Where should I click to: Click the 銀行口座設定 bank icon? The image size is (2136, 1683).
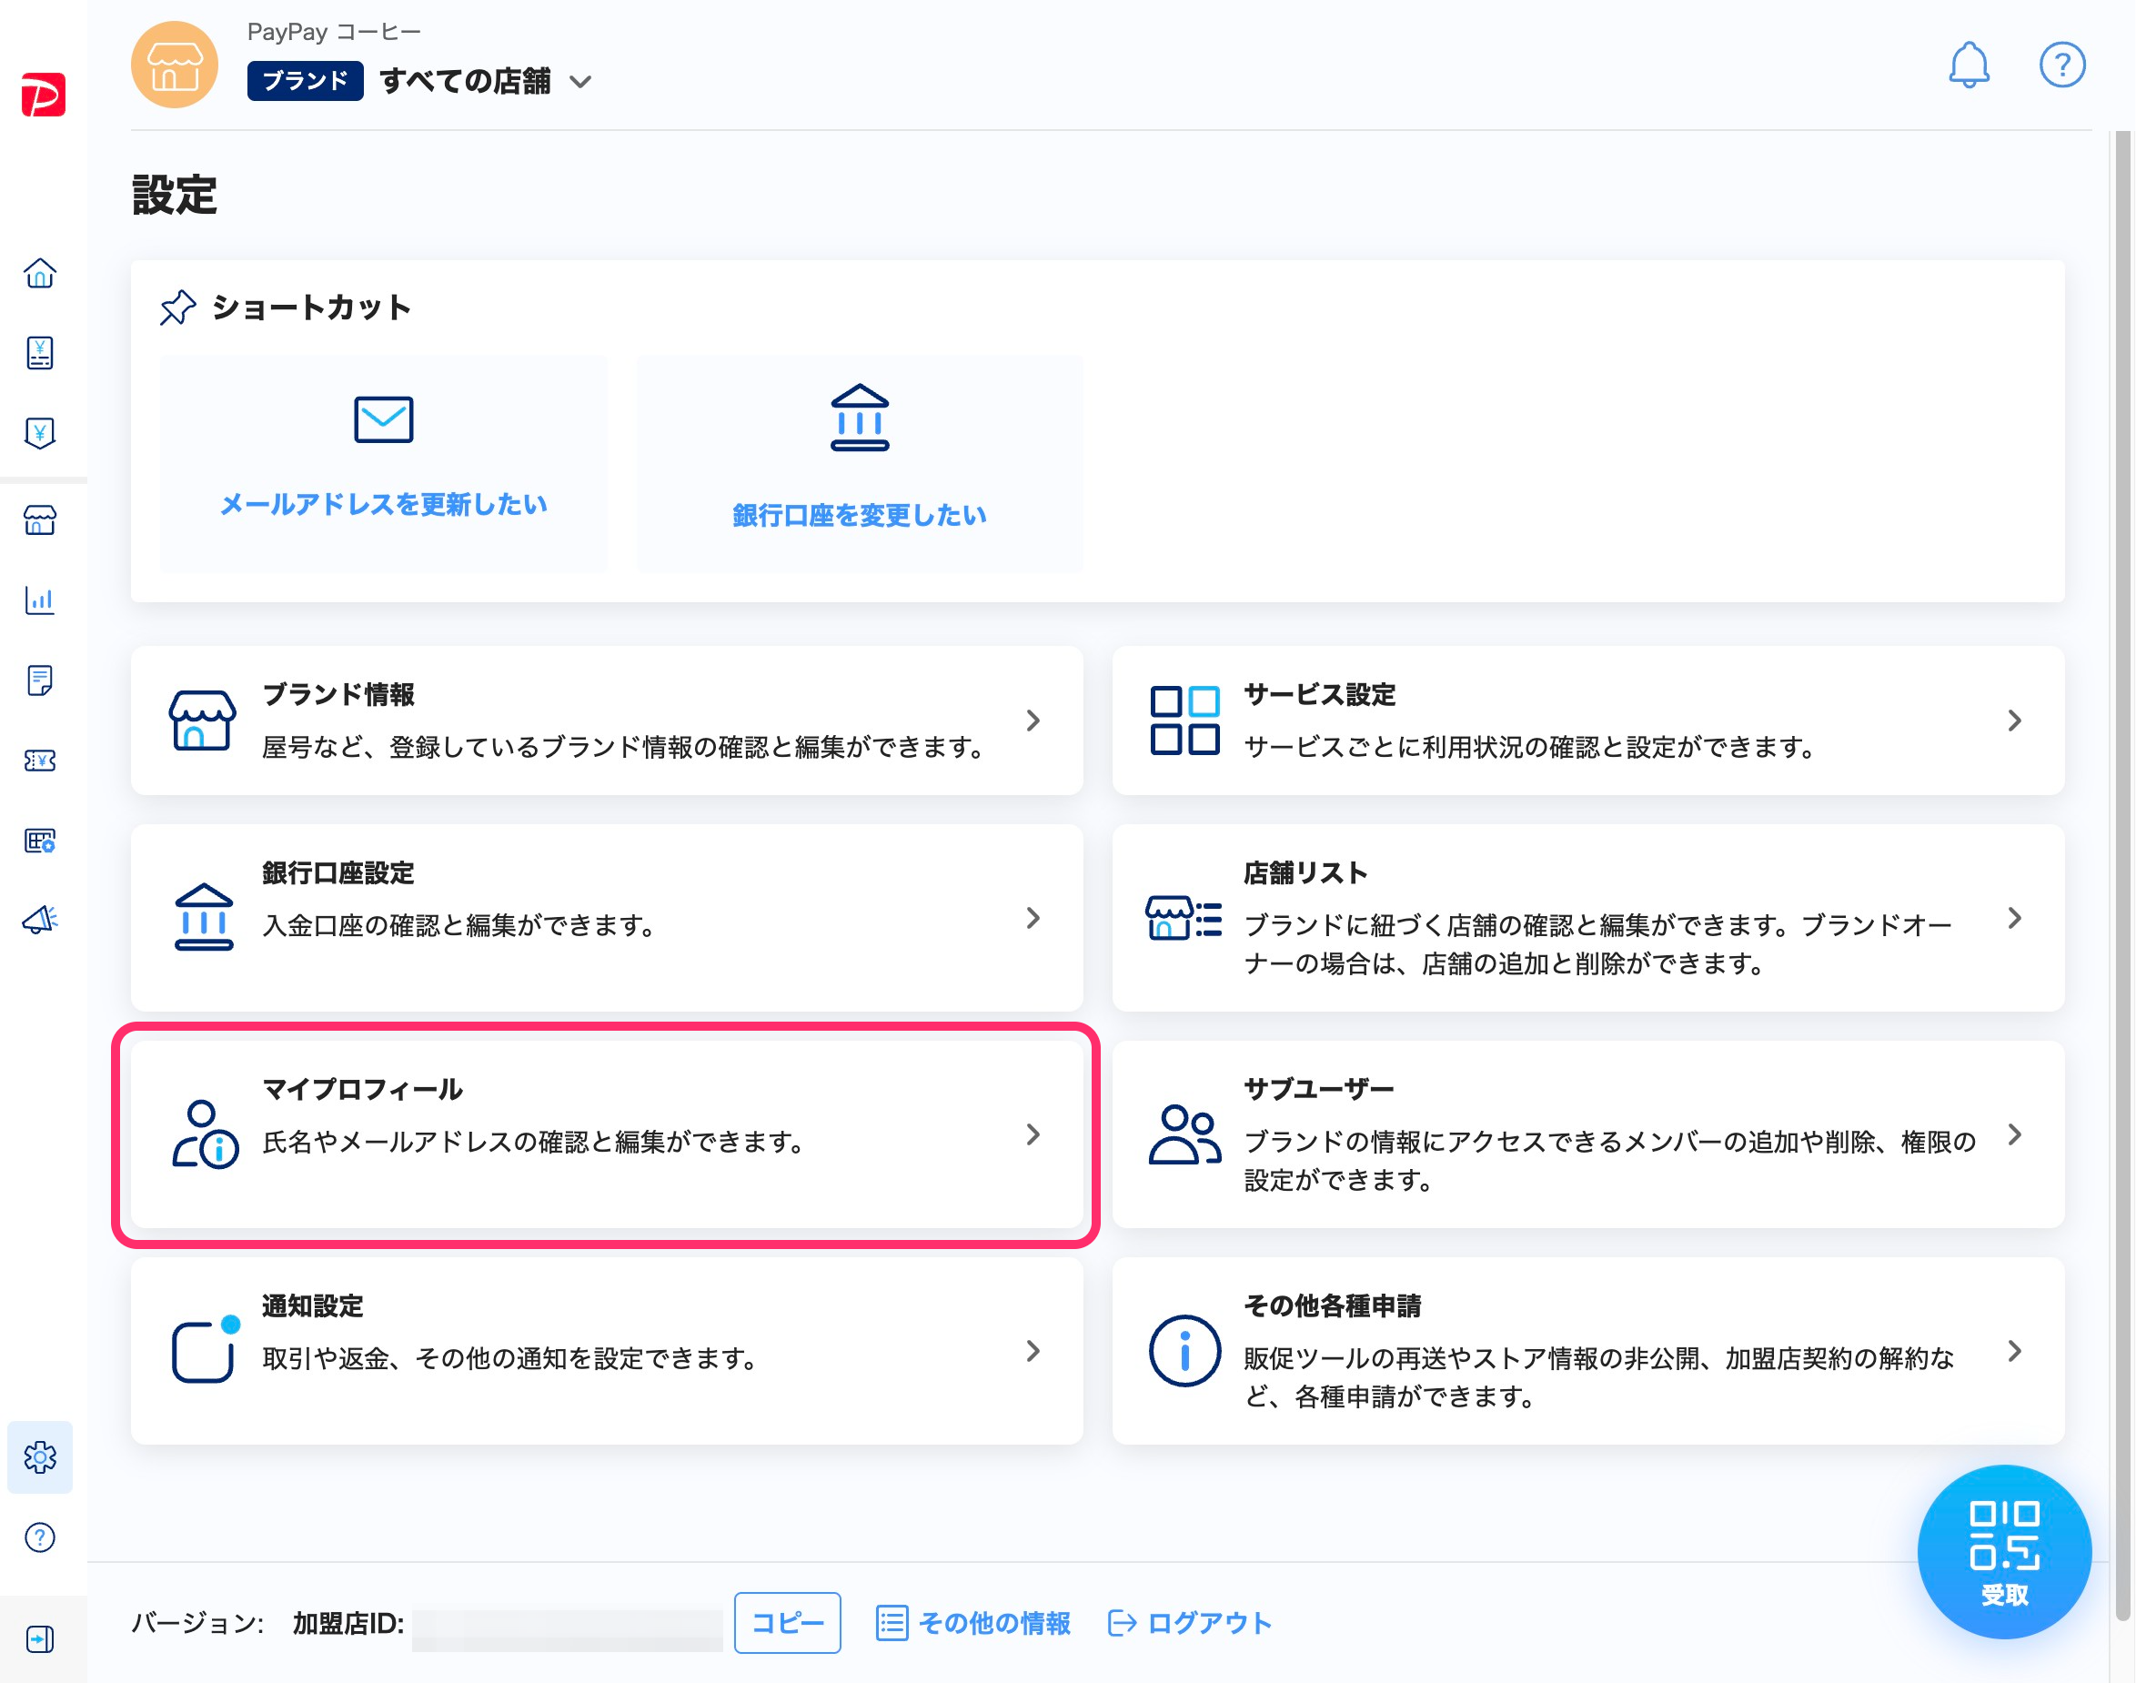[204, 917]
